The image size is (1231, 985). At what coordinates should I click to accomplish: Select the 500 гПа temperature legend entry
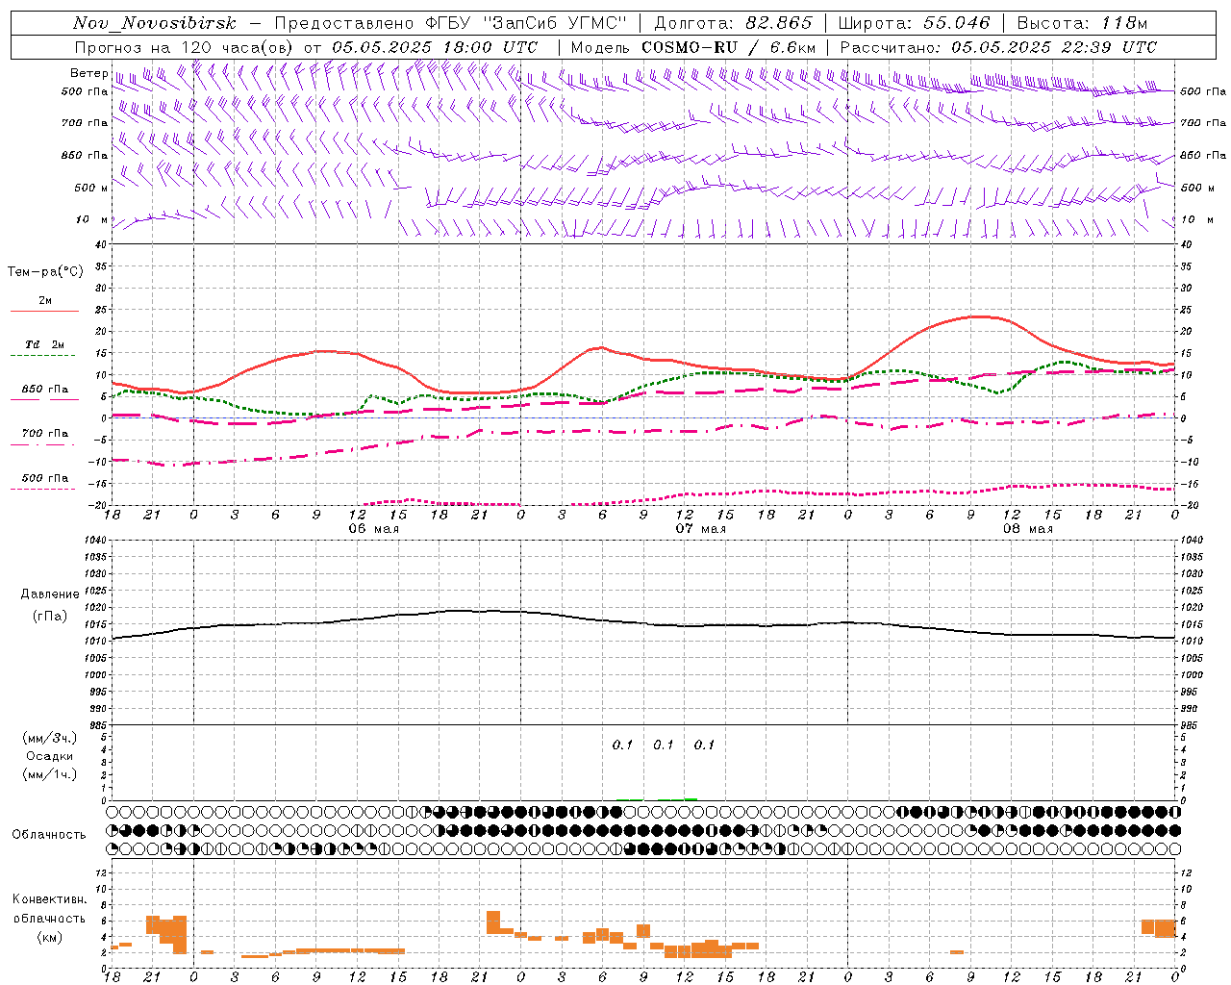pyautogui.click(x=44, y=482)
